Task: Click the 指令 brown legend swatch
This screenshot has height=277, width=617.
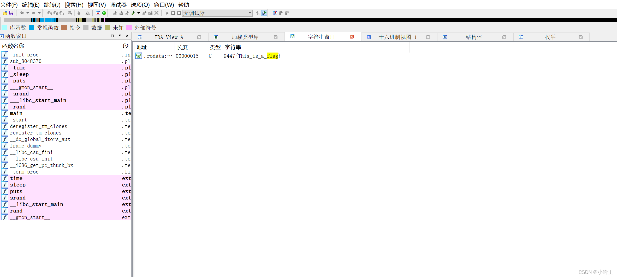Action: [64, 28]
